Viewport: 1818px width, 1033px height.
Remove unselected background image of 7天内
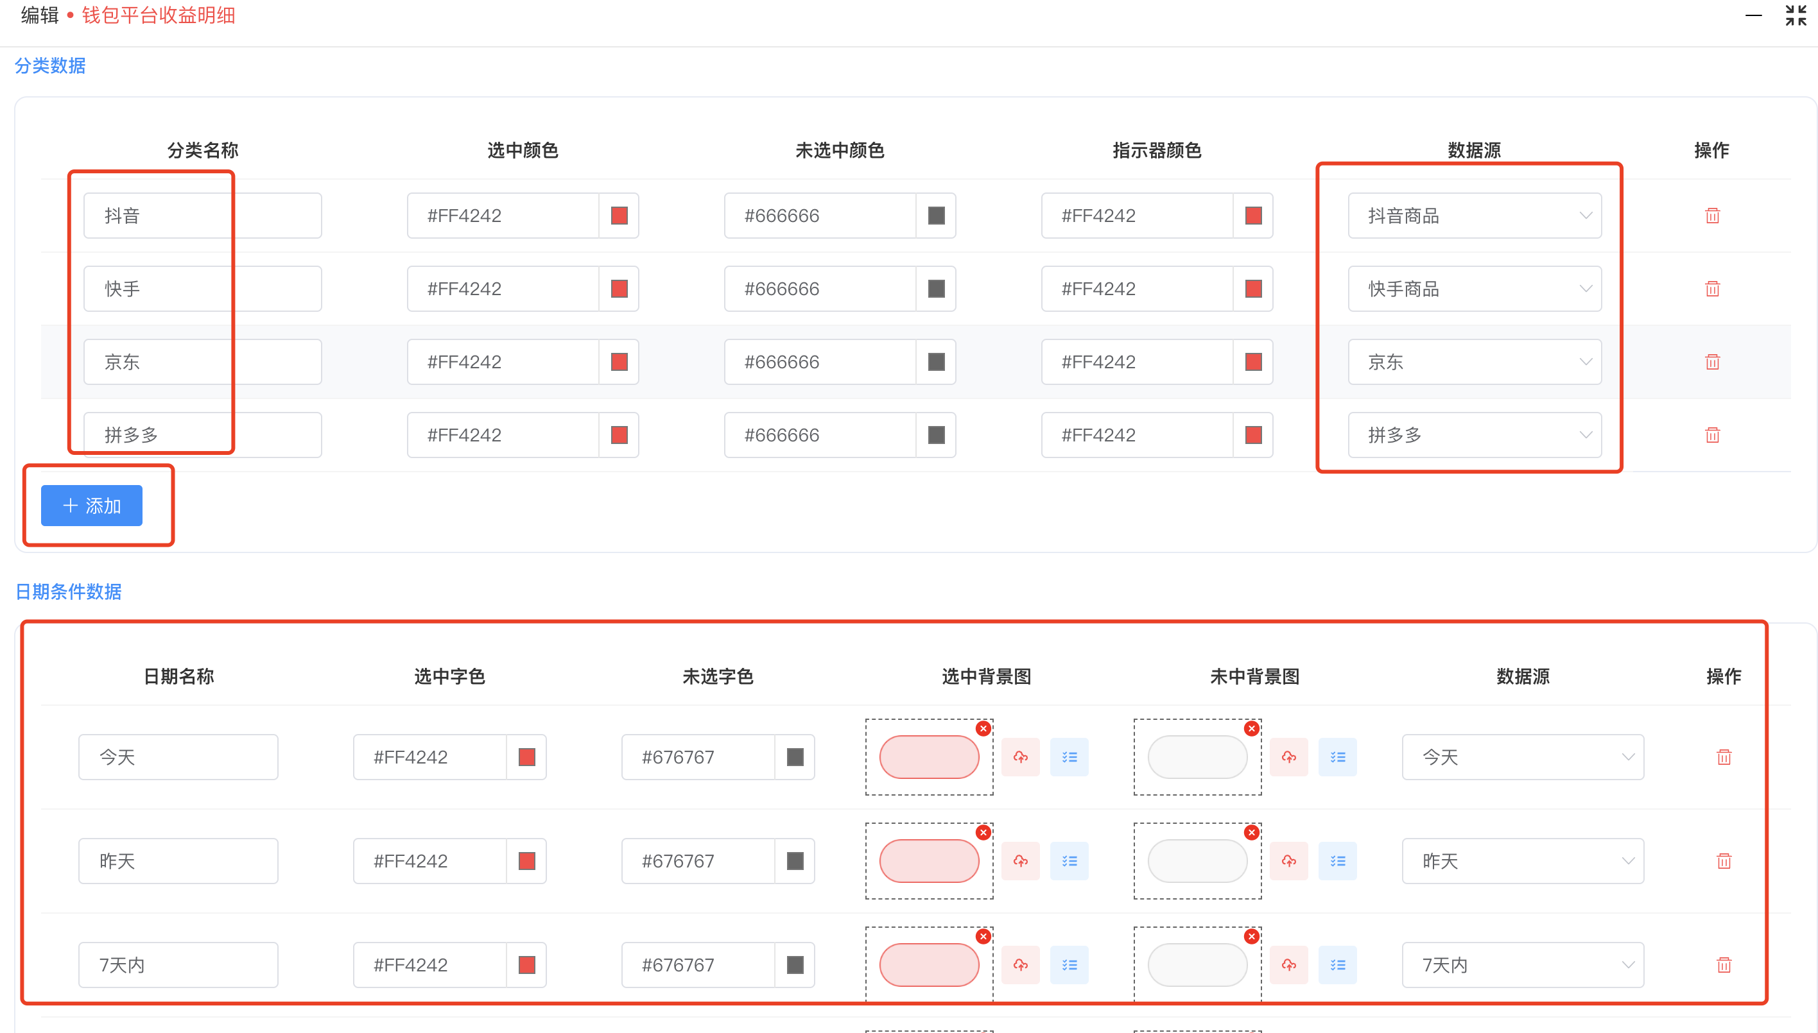click(1252, 937)
